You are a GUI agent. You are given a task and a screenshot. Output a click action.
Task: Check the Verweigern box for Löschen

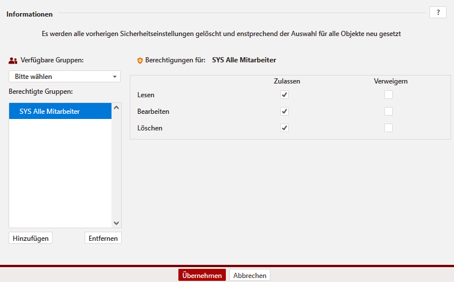[x=389, y=128]
